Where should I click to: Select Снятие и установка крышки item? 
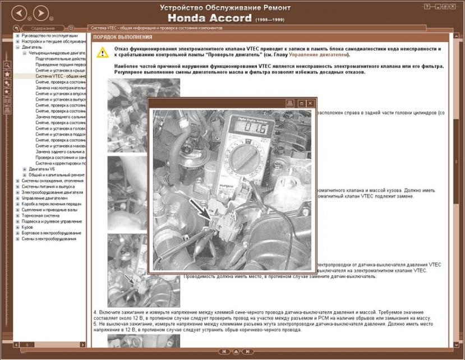coord(61,70)
